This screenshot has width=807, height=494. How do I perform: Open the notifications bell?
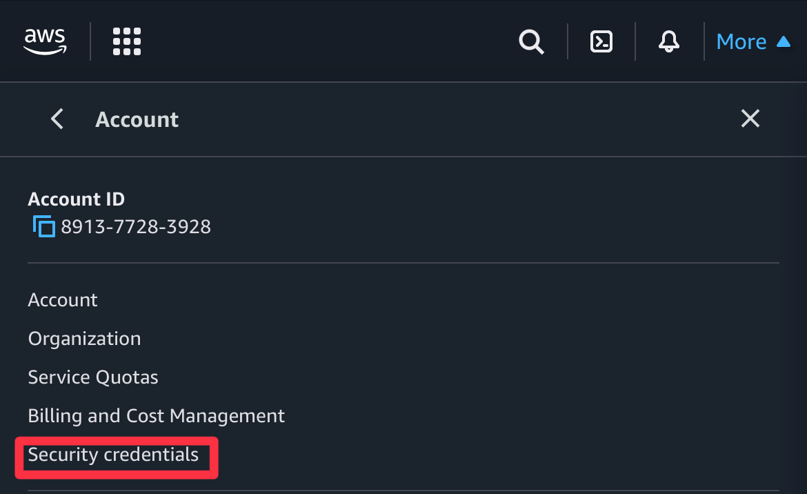pyautogui.click(x=668, y=42)
